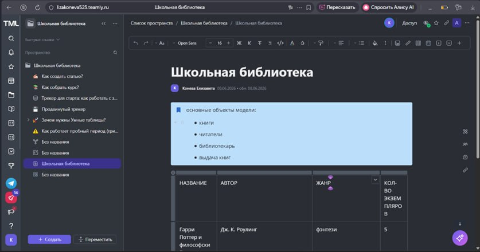480x252 pixels.
Task: Open fill color bucket tool
Action: pos(375,43)
